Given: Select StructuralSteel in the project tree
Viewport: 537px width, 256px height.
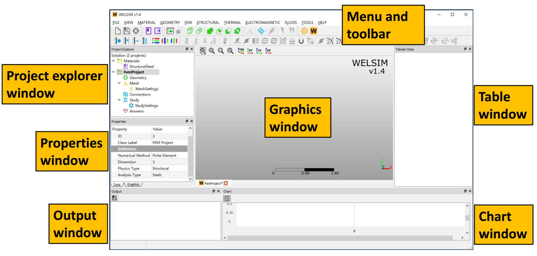Looking at the screenshot, I should pyautogui.click(x=142, y=67).
